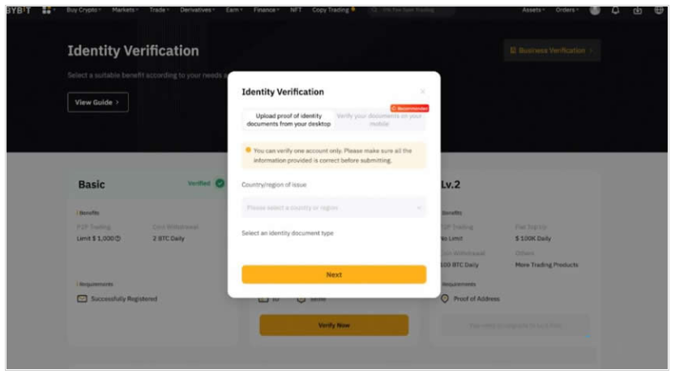Open the language globe icon

659,10
